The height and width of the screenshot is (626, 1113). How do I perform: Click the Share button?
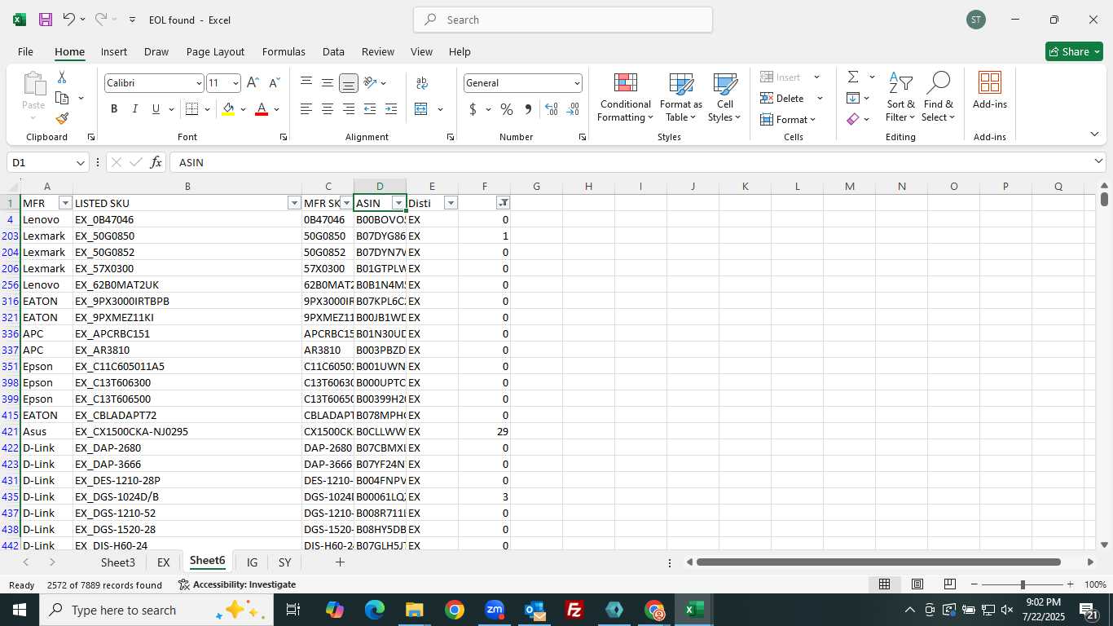(x=1074, y=51)
